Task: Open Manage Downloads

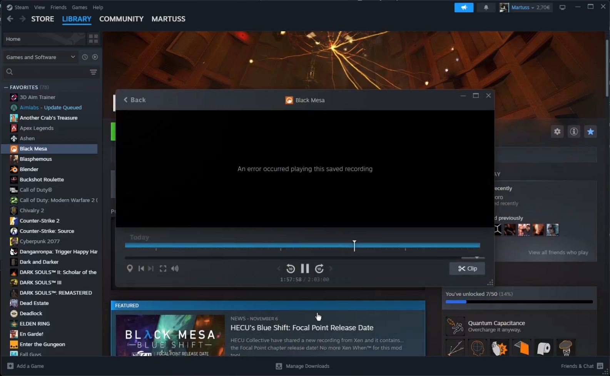Action: (303, 366)
